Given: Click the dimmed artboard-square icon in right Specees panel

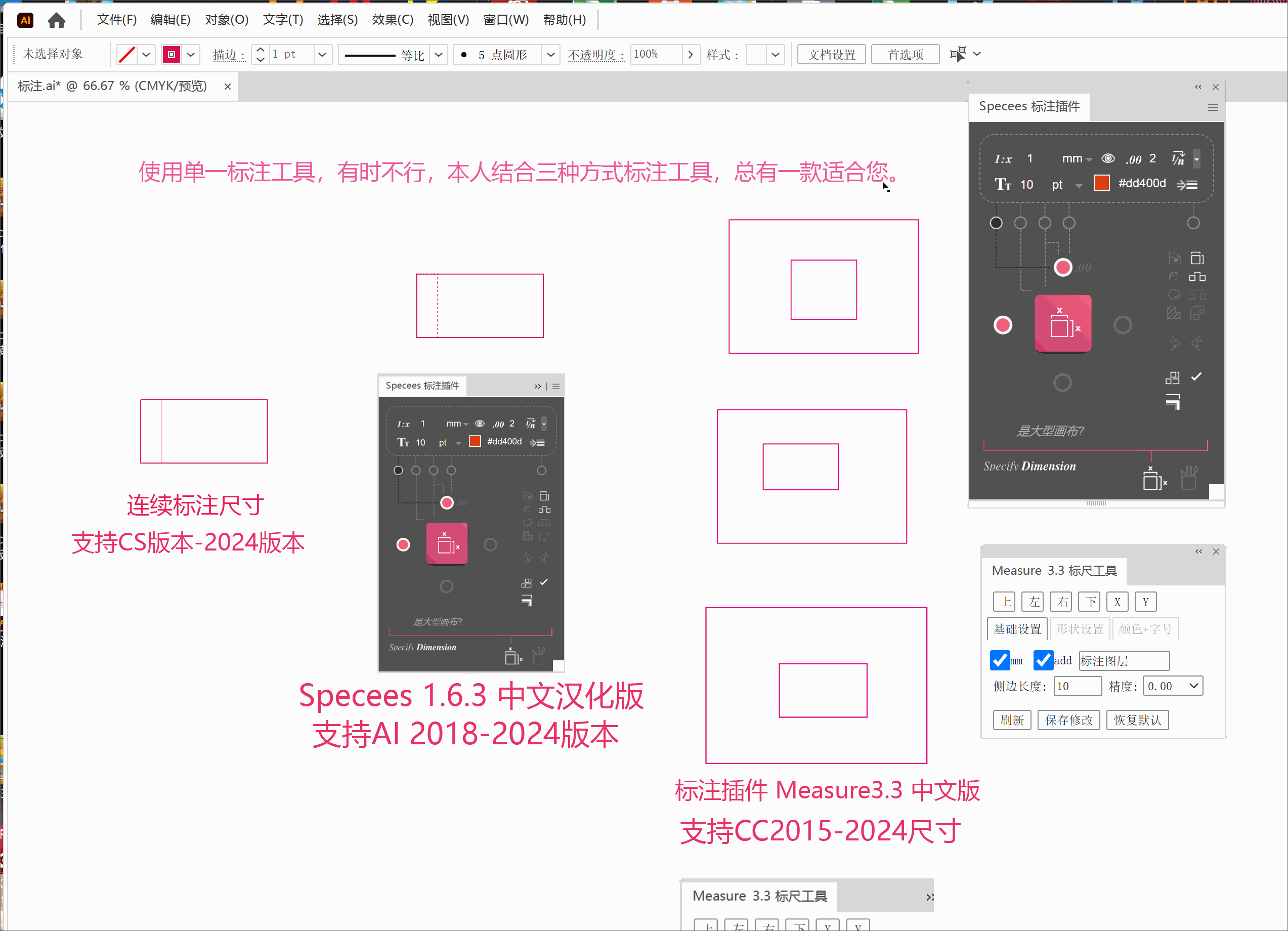Looking at the screenshot, I should [x=1174, y=259].
